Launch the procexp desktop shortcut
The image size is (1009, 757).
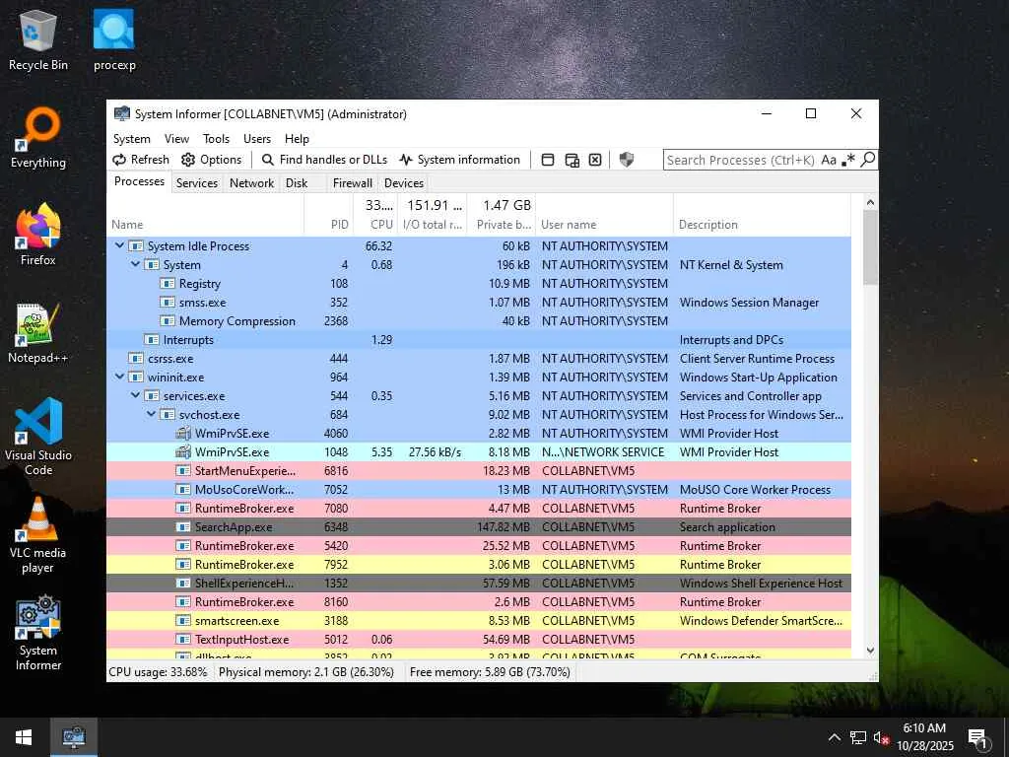[x=114, y=39]
